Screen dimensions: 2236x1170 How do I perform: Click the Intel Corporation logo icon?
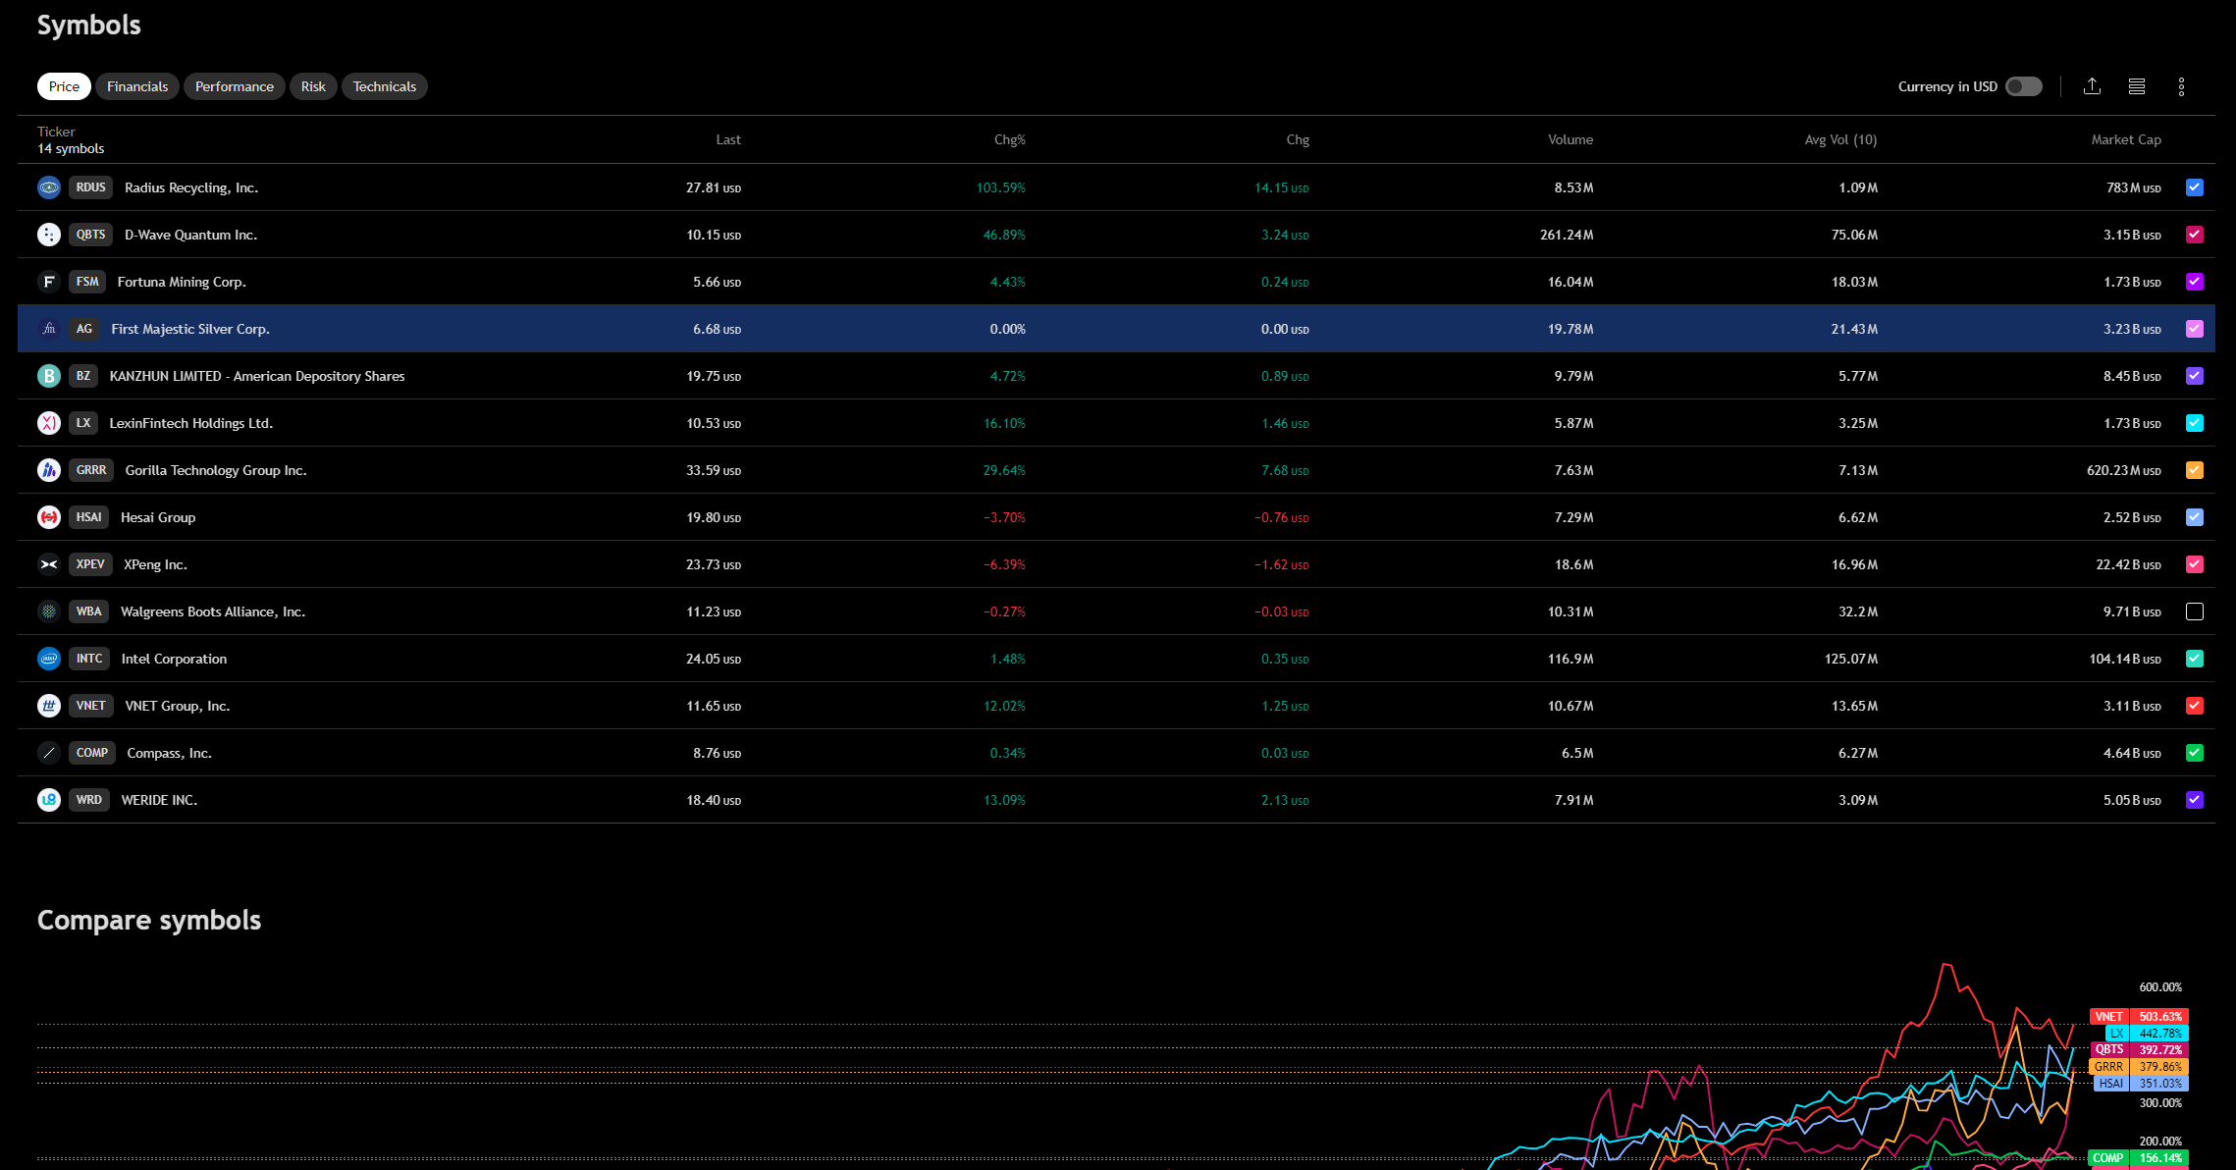click(x=49, y=659)
